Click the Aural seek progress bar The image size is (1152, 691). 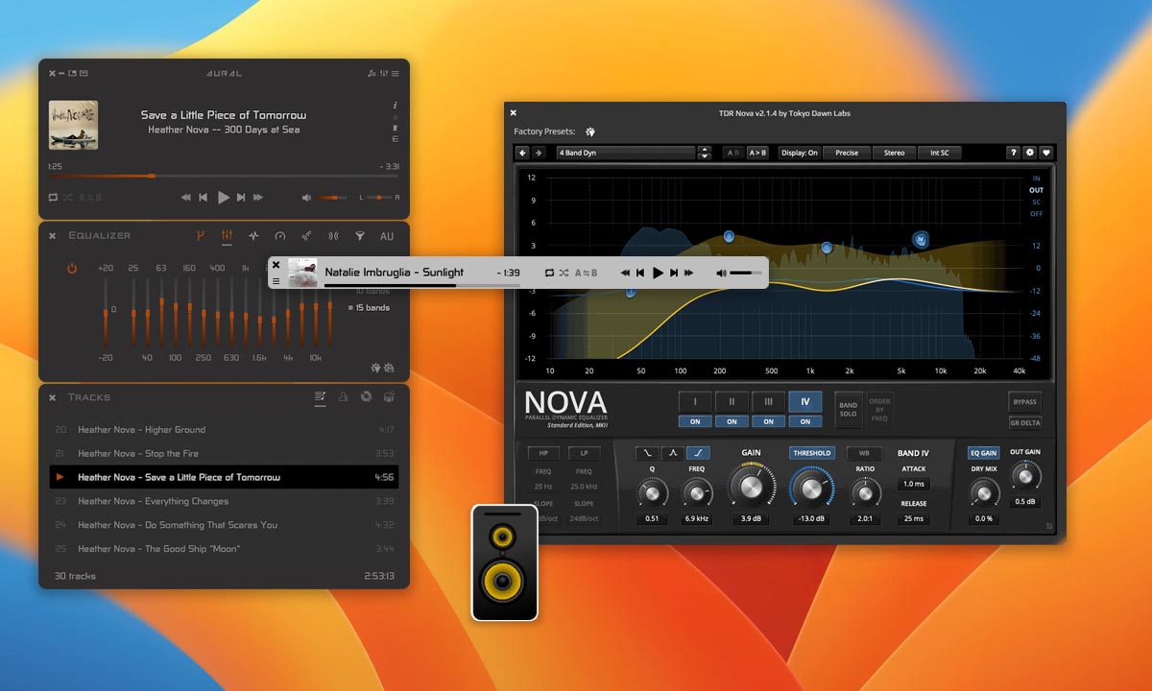(x=224, y=176)
